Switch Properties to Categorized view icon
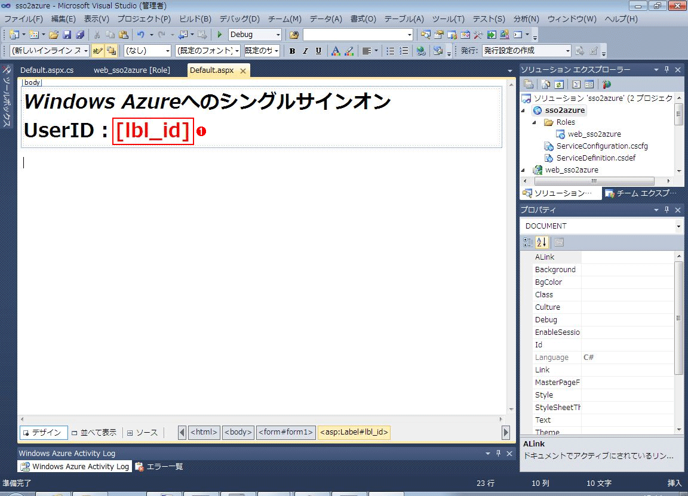The height and width of the screenshot is (496, 688). point(528,242)
